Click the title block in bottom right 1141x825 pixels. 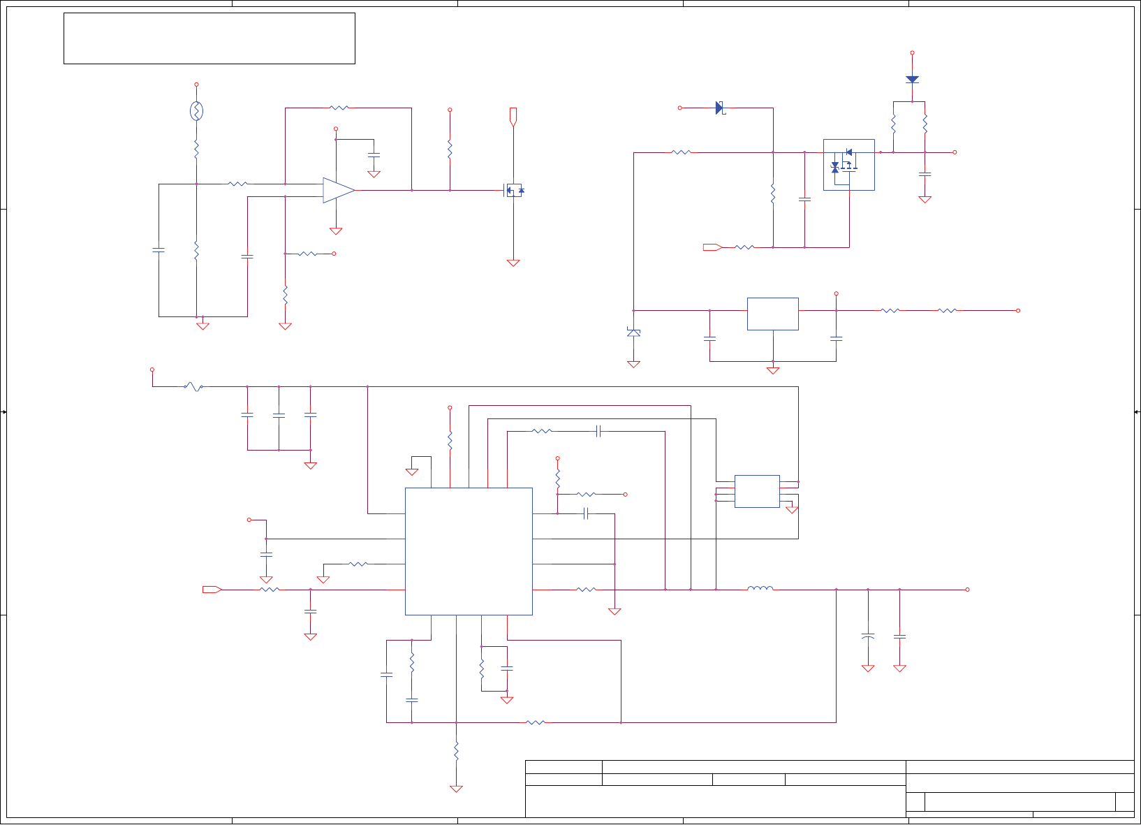point(830,789)
